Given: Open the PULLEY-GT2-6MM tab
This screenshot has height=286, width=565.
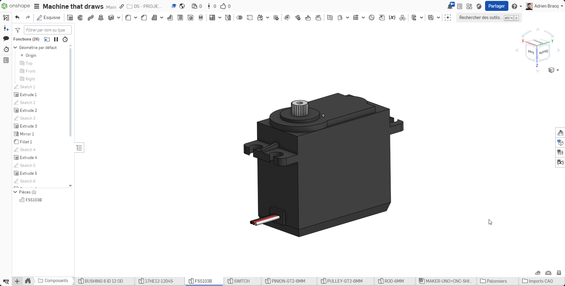Looking at the screenshot, I should [345, 281].
